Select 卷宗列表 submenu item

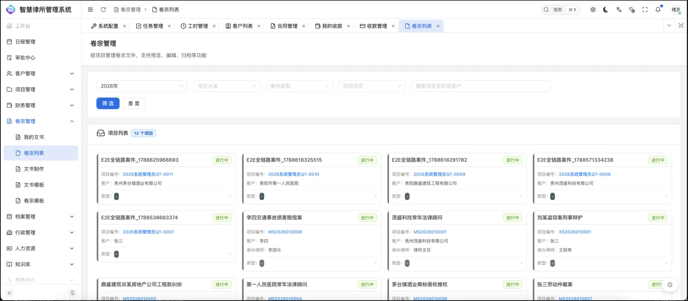(41, 153)
